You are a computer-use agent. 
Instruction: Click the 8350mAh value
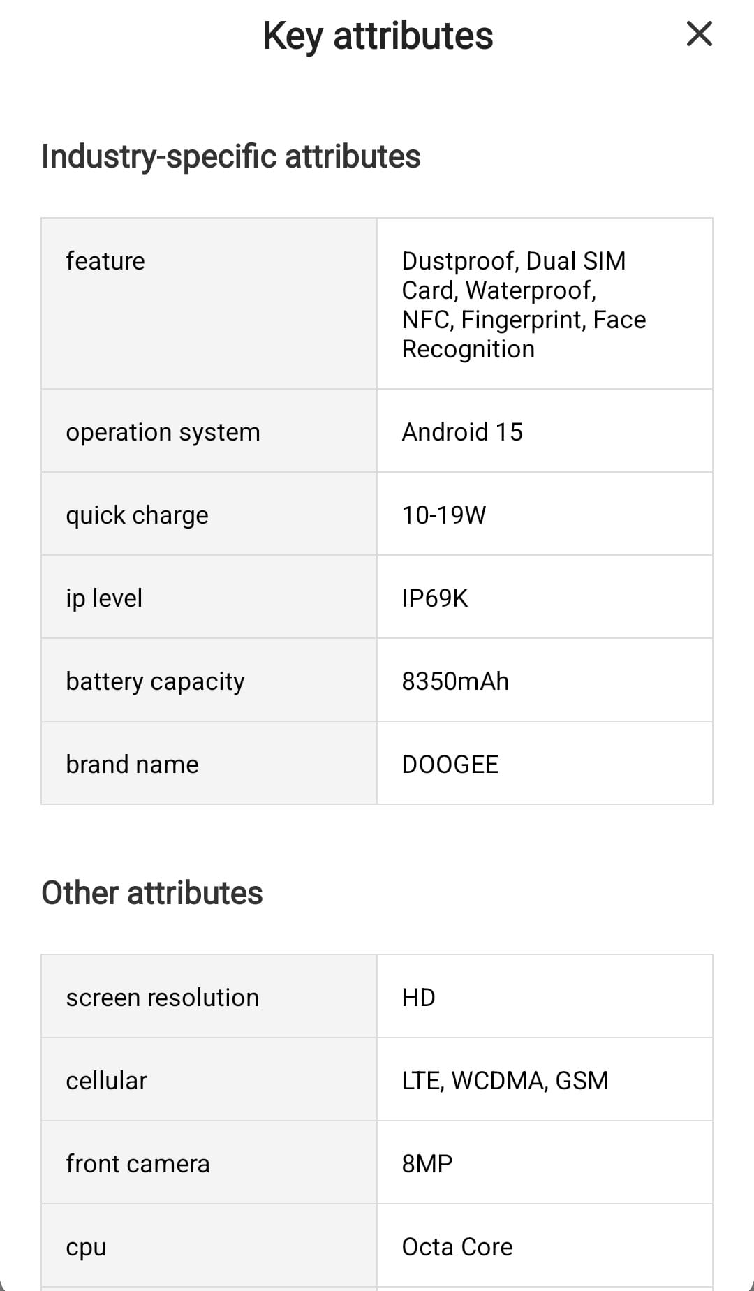click(x=455, y=681)
